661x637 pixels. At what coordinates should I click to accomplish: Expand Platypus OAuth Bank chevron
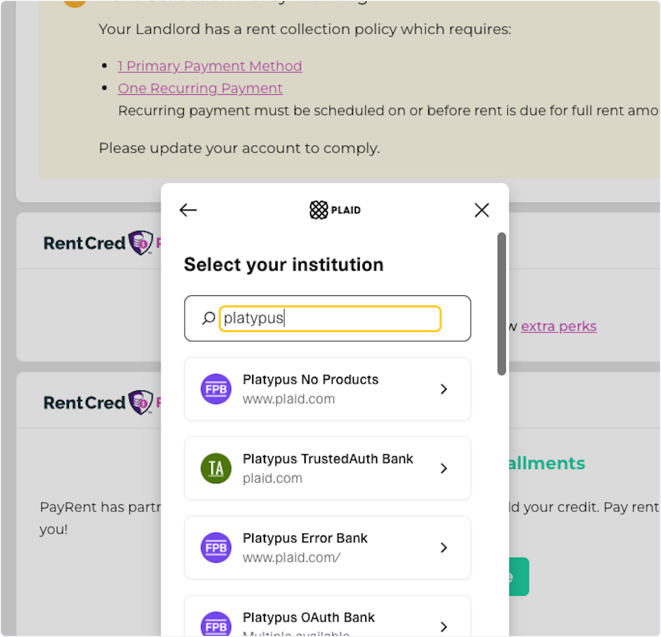tap(444, 627)
